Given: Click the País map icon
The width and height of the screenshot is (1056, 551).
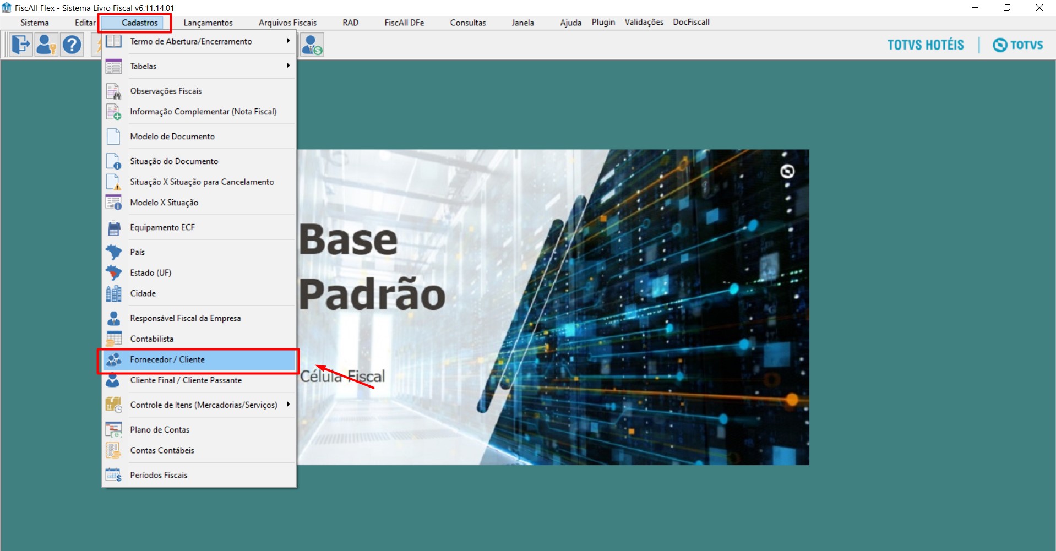Looking at the screenshot, I should point(113,252).
